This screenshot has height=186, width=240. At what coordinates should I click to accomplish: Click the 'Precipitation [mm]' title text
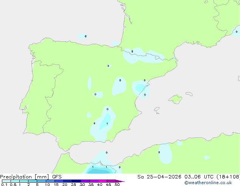point(25,177)
